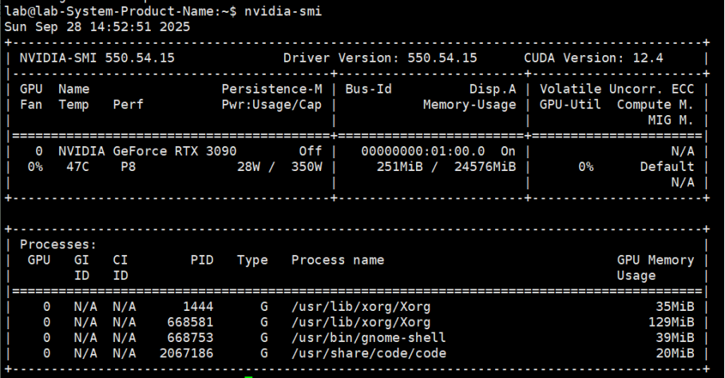Click the PID 2067186

tap(186, 353)
